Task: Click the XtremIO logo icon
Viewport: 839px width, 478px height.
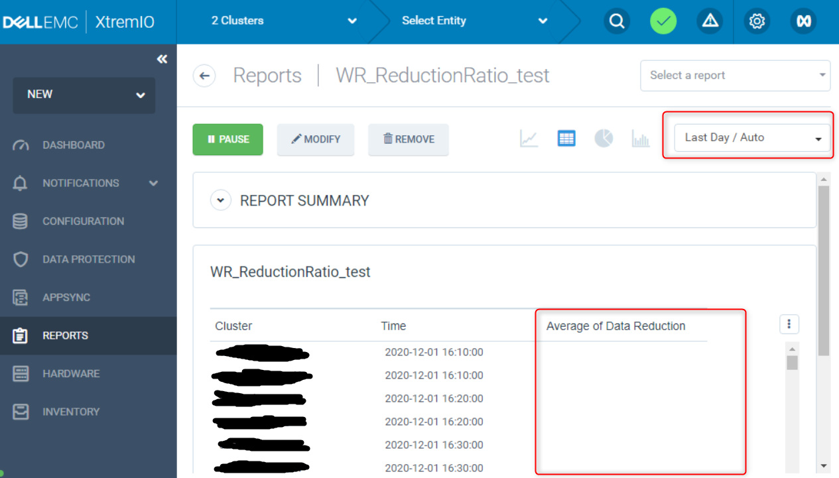Action: pos(803,21)
